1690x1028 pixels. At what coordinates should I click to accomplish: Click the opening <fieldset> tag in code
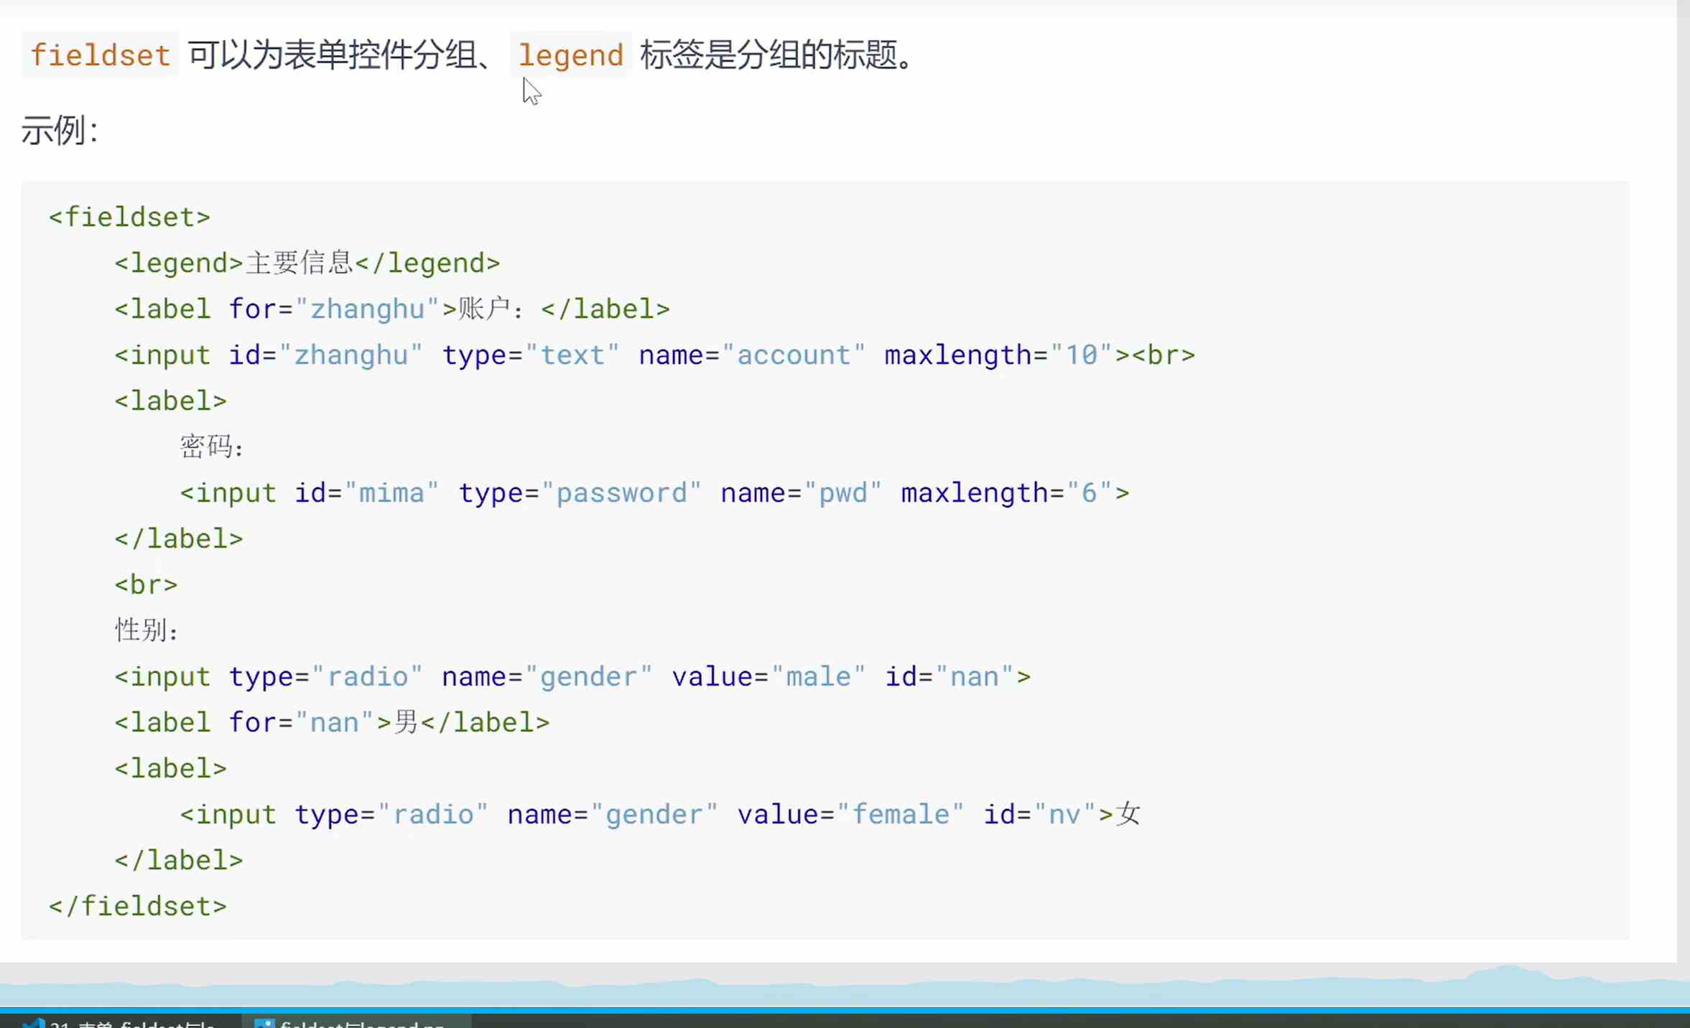point(129,217)
